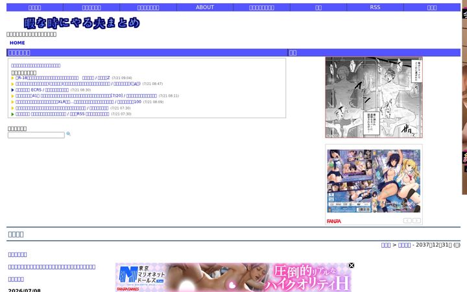The height and width of the screenshot is (292, 467).
Task: Click the green arrow bullet beside RSS entry
Action: click(12, 114)
